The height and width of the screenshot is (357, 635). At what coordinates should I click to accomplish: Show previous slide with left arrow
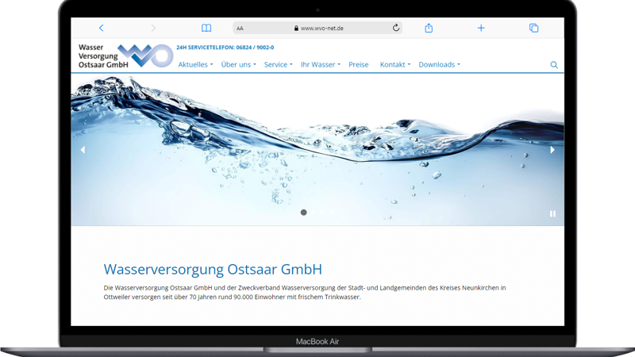[x=83, y=149]
